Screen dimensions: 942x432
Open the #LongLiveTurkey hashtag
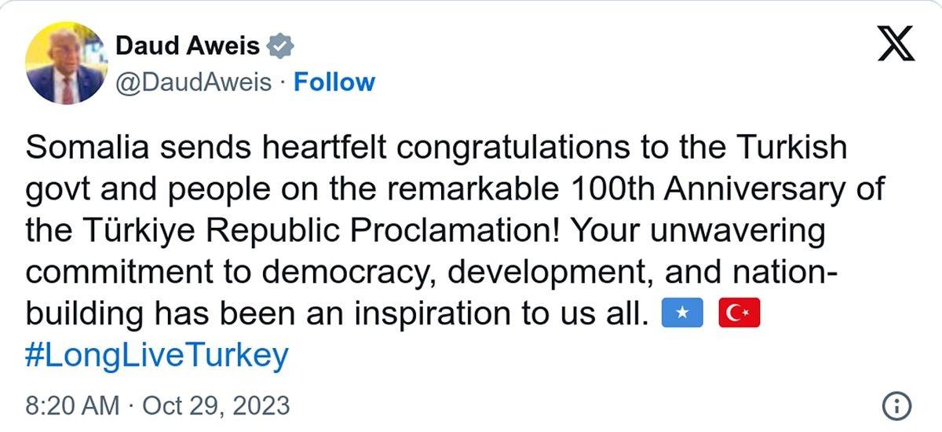coord(157,356)
